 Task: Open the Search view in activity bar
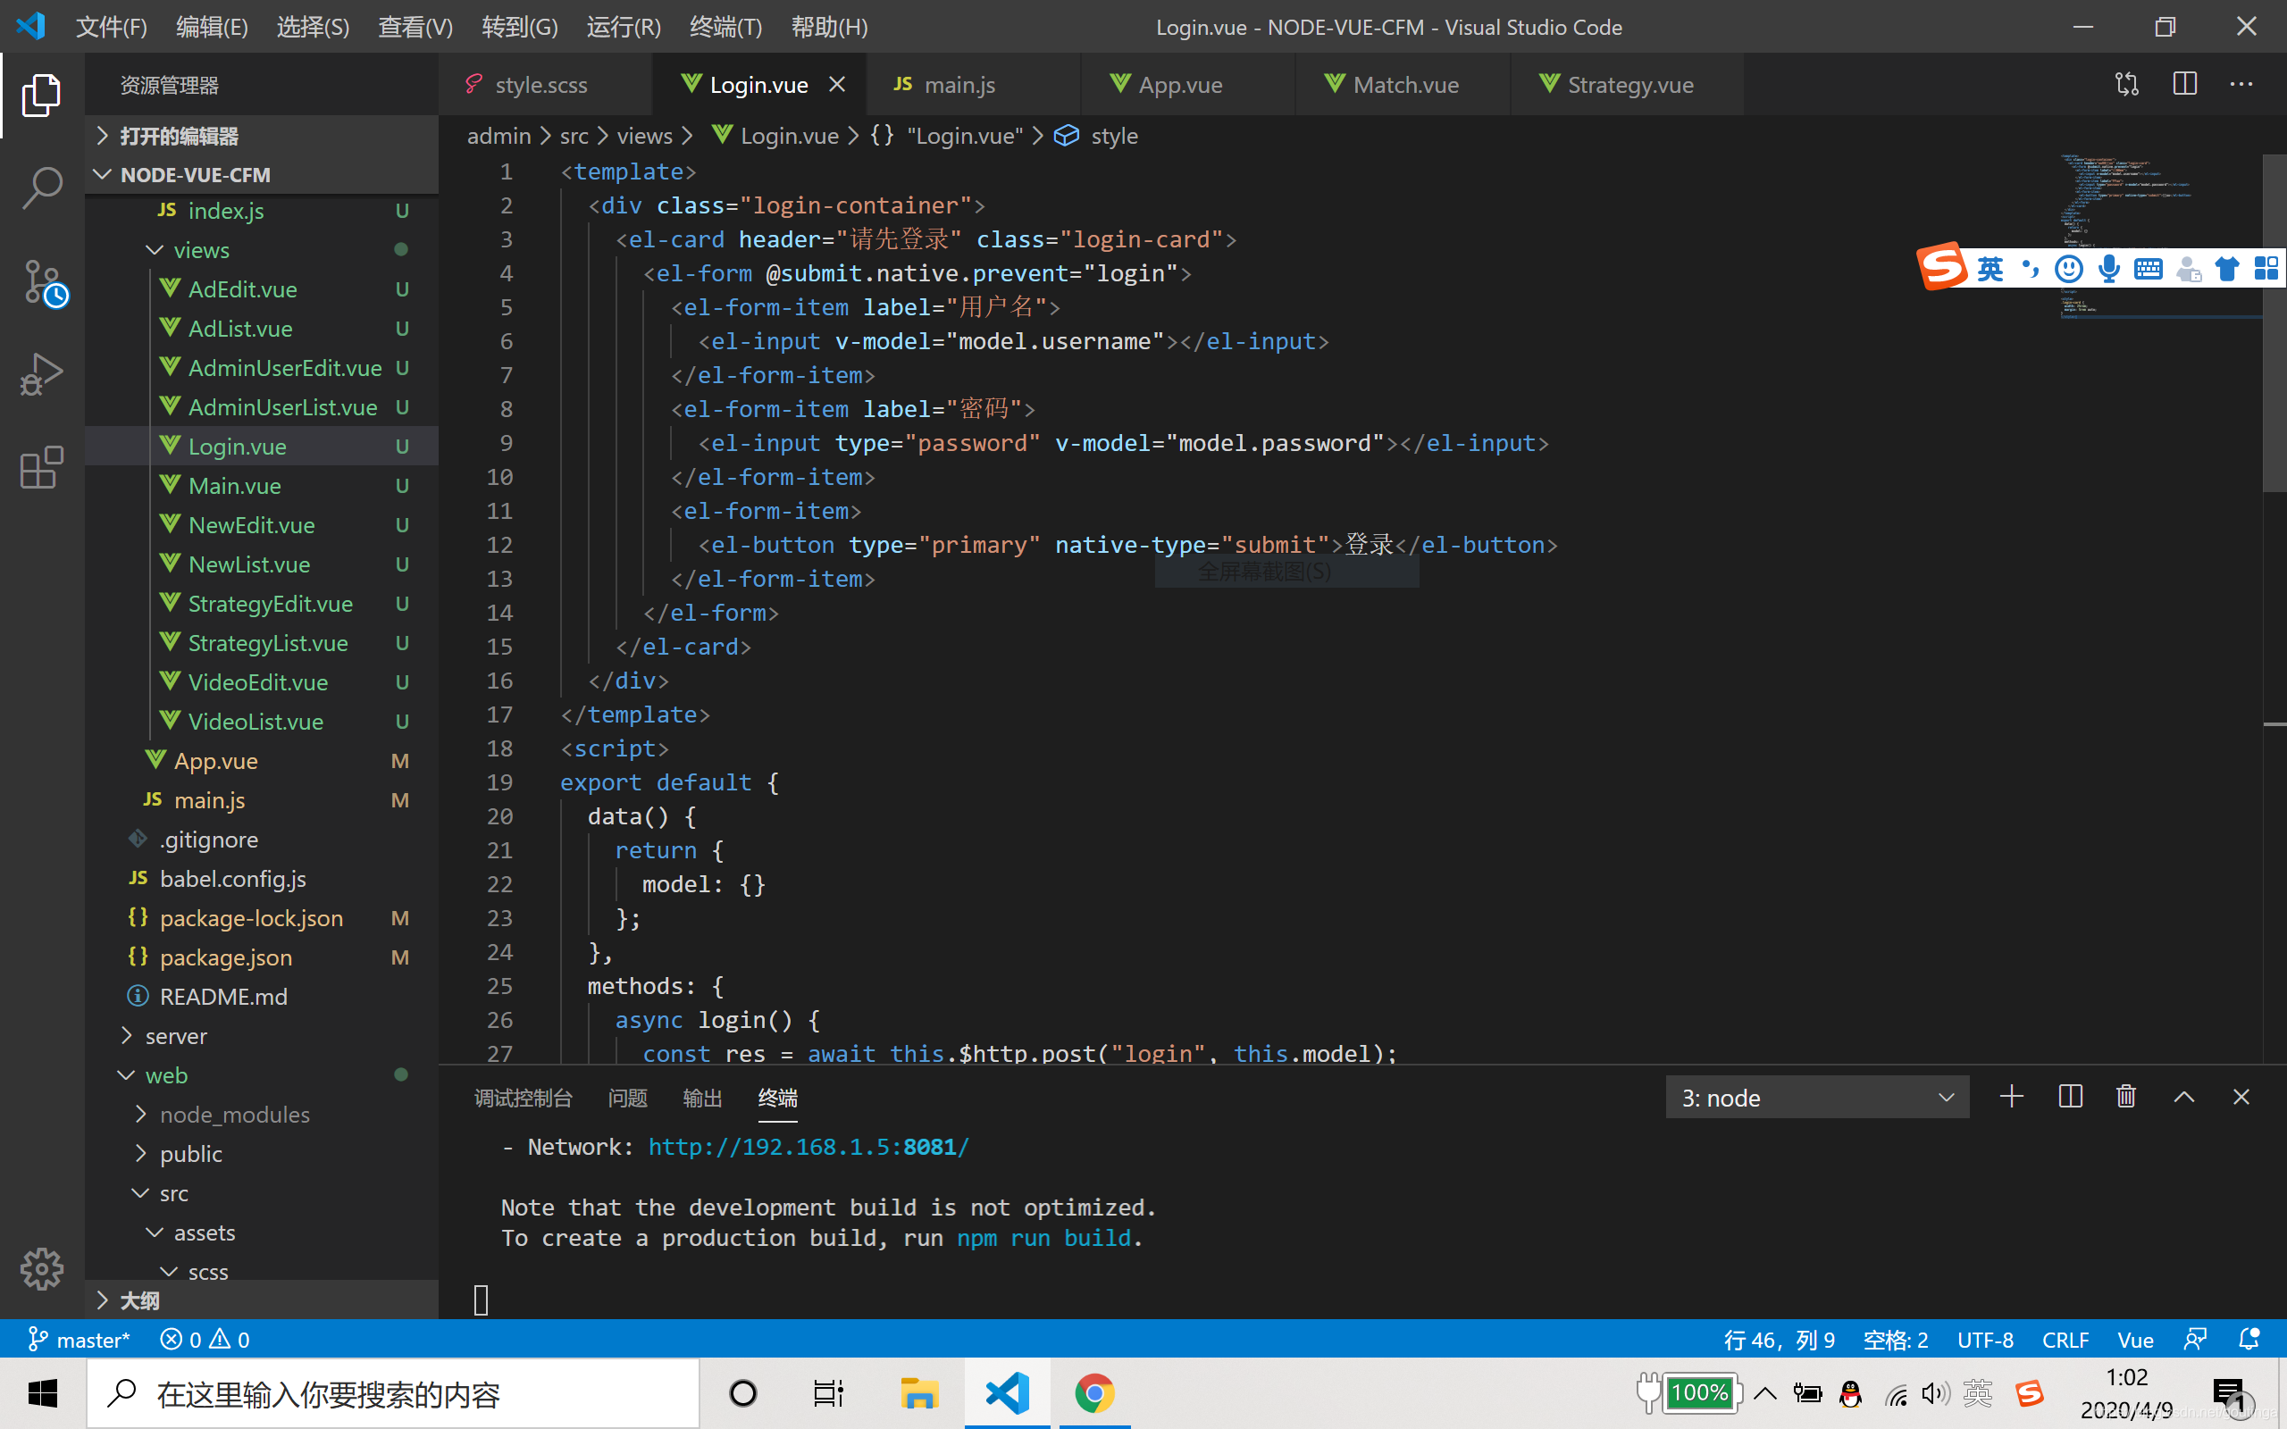(x=42, y=188)
